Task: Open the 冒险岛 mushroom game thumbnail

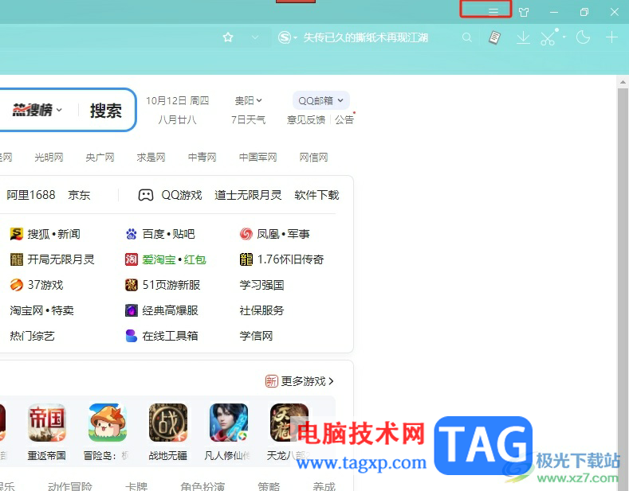Action: 108,423
